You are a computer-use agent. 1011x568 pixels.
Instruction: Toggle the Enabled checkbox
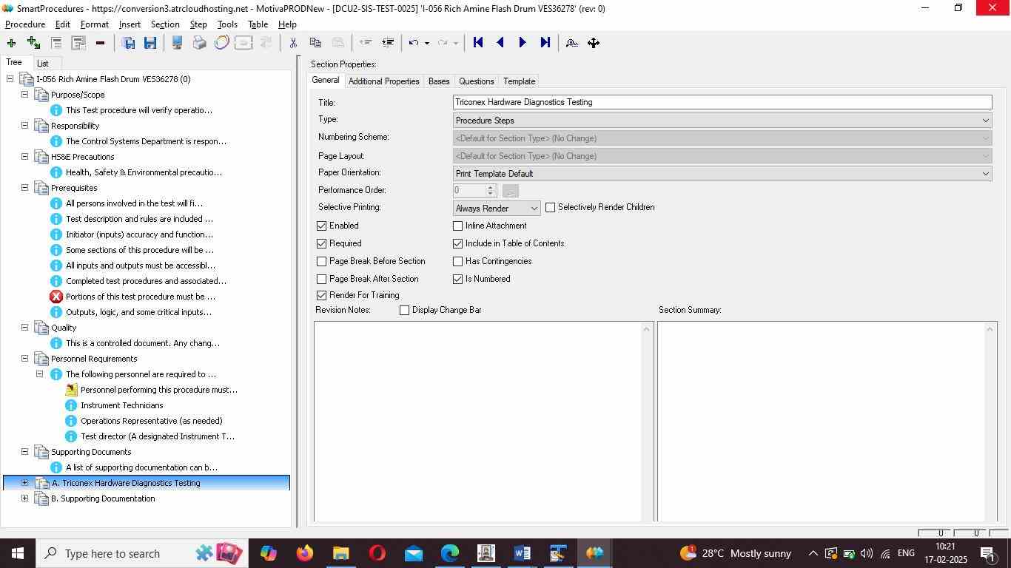click(321, 226)
